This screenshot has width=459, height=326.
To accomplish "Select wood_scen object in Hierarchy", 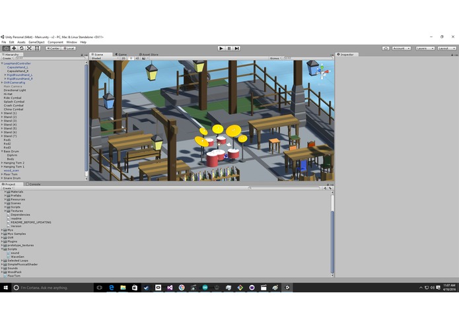I will click(11, 170).
